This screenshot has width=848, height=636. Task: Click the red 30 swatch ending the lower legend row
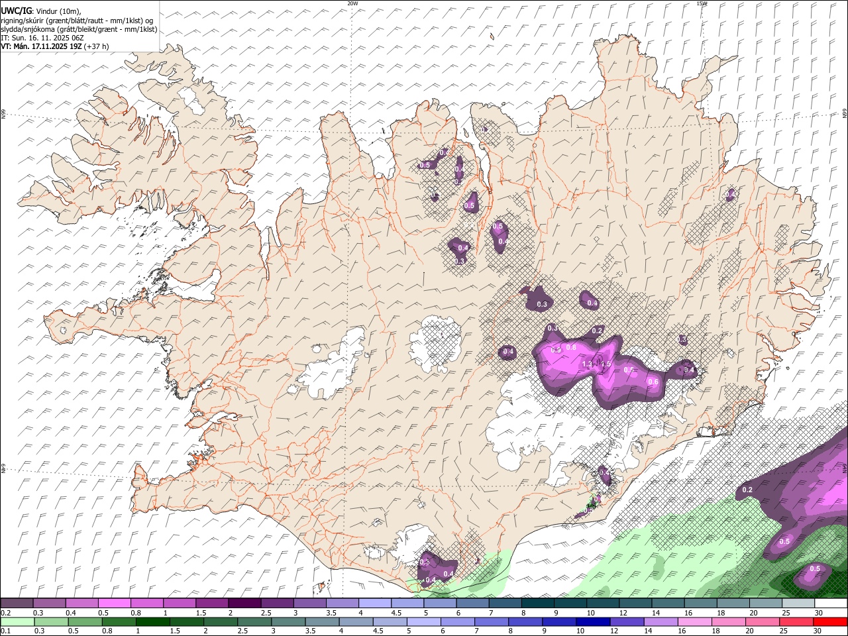click(x=830, y=621)
